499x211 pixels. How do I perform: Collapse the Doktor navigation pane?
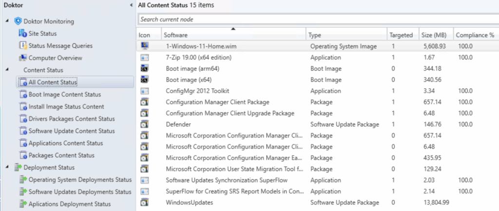[132, 5]
